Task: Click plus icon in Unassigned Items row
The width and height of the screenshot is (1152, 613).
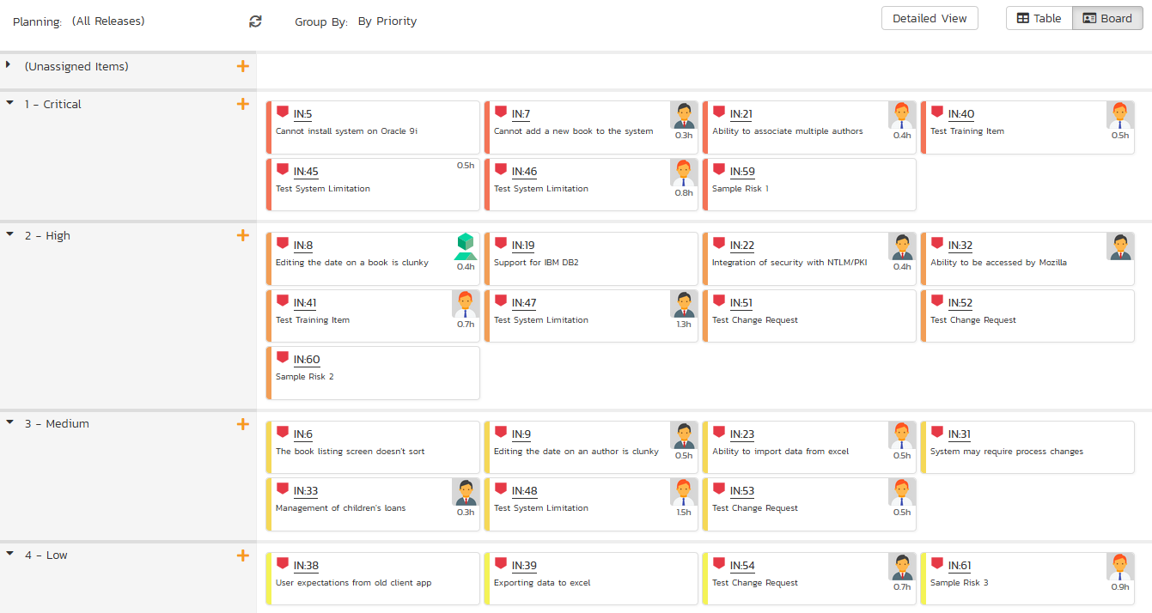Action: [243, 66]
